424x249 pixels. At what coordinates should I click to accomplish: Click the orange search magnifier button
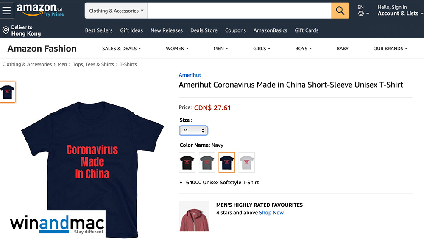[x=340, y=11]
